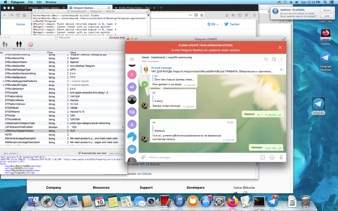Click the Write a message input field
The image size is (338, 211).
(x=202, y=157)
